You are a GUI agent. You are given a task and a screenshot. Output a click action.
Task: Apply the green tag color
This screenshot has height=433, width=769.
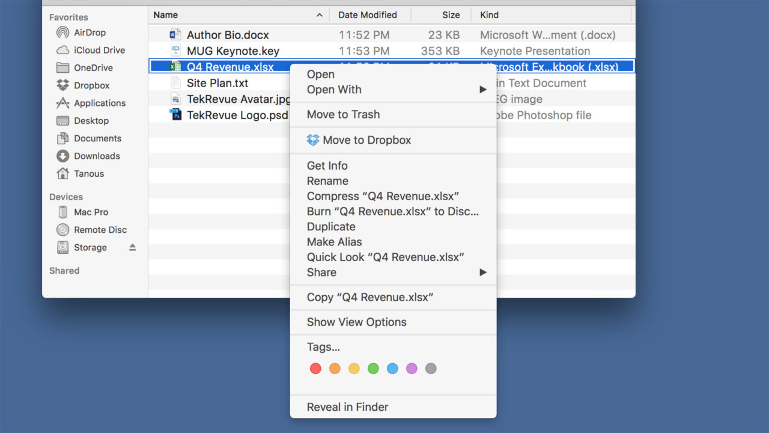pos(373,369)
